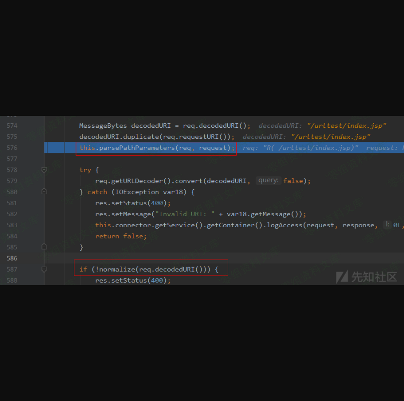Click inline debug value on line 574

322,126
